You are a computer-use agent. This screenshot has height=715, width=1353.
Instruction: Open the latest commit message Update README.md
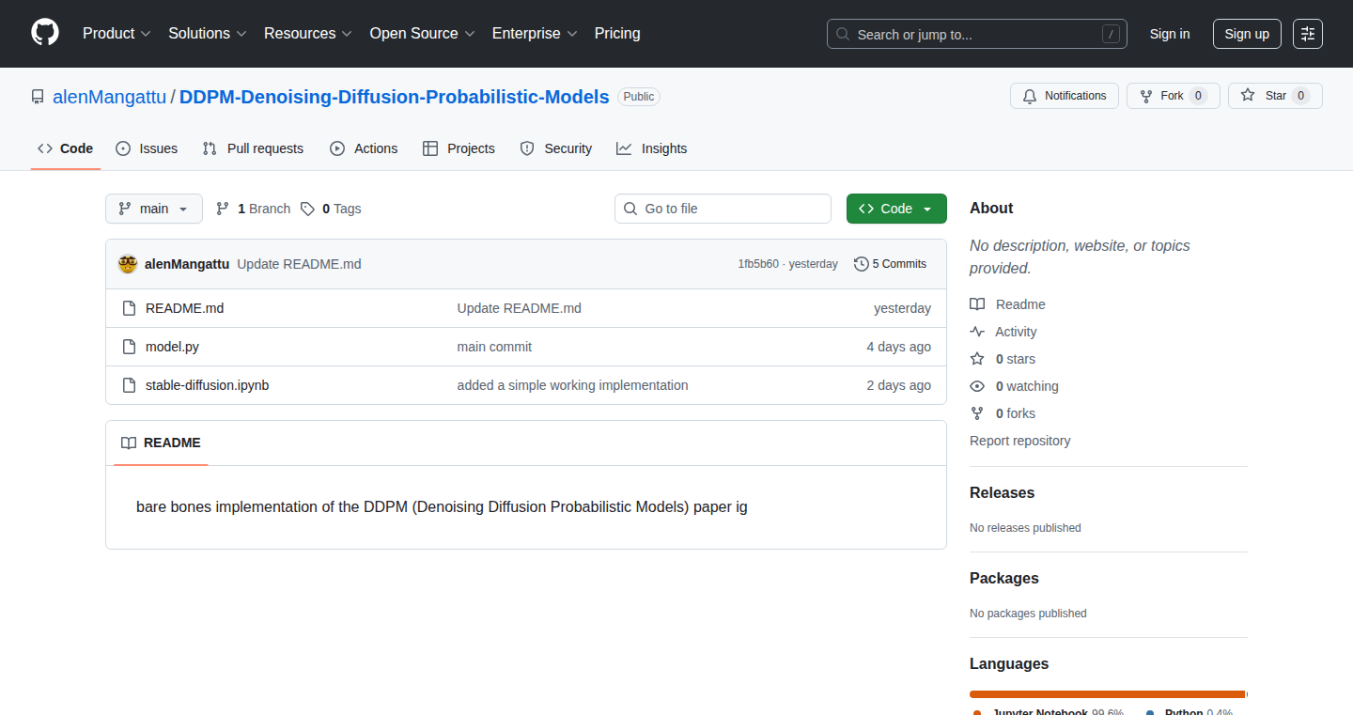point(299,264)
